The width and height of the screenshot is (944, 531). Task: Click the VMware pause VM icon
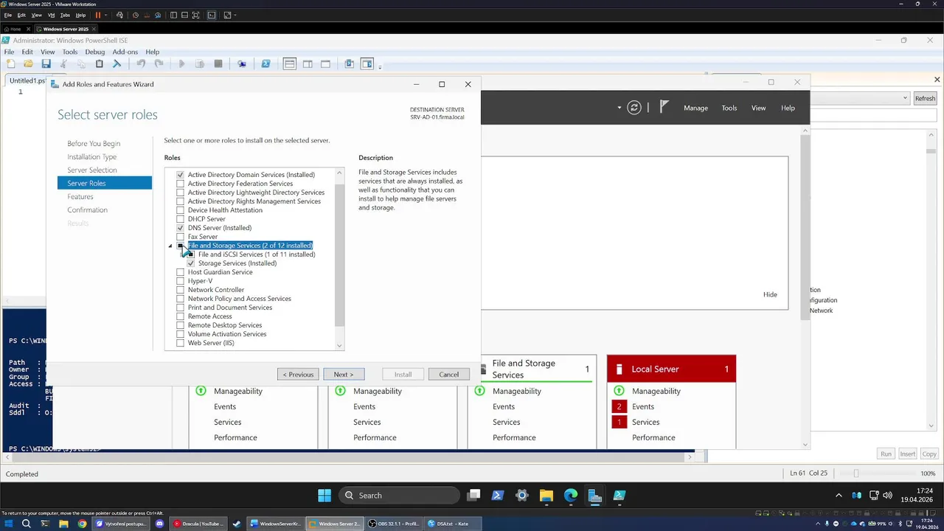97,15
